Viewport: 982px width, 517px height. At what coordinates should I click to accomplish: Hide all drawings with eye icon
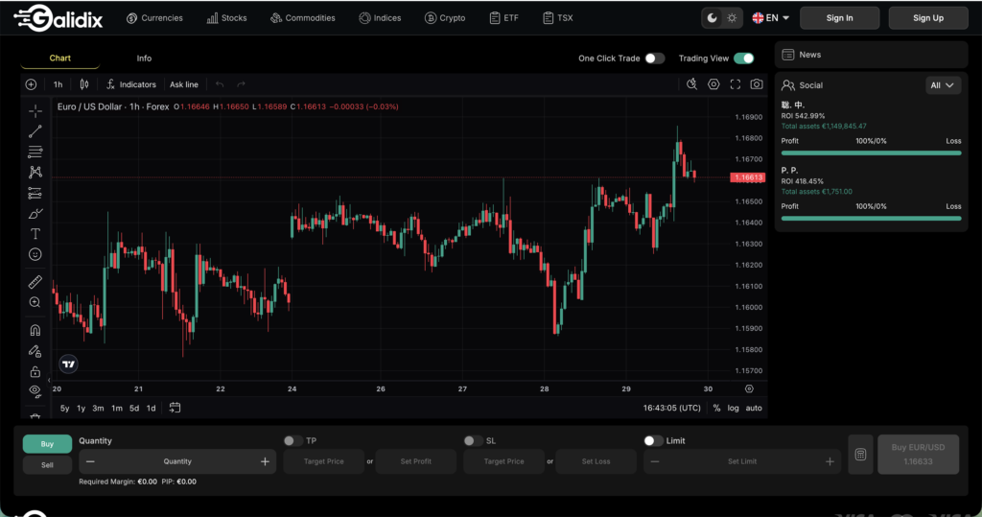pos(35,391)
